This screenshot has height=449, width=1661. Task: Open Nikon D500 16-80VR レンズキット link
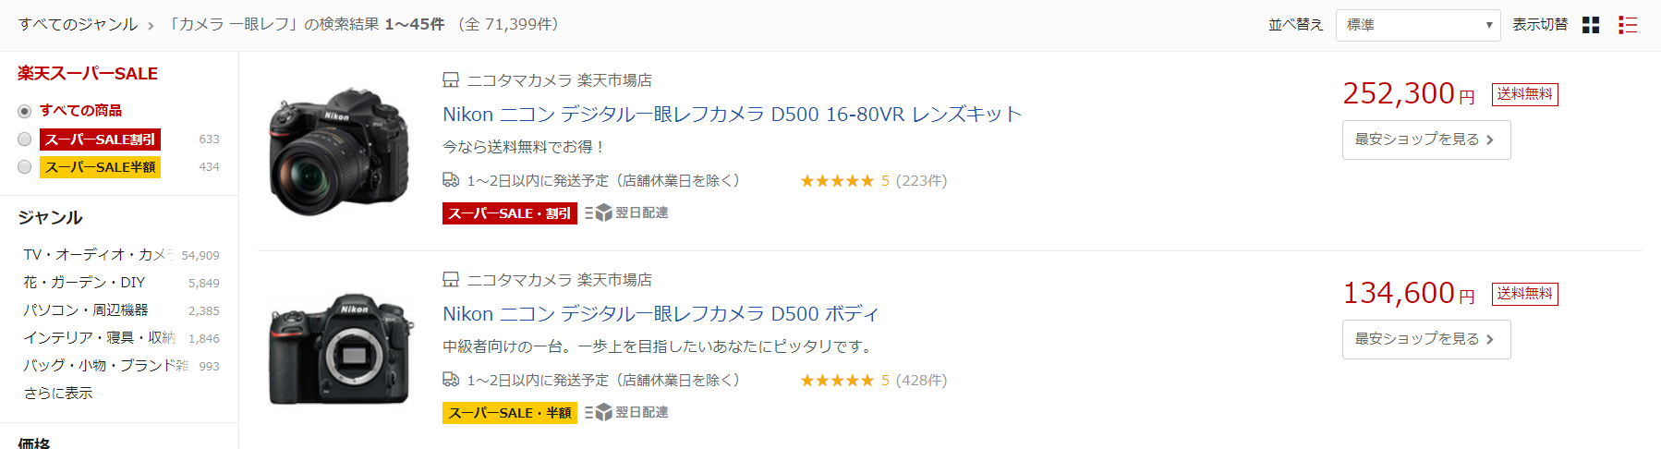click(733, 115)
